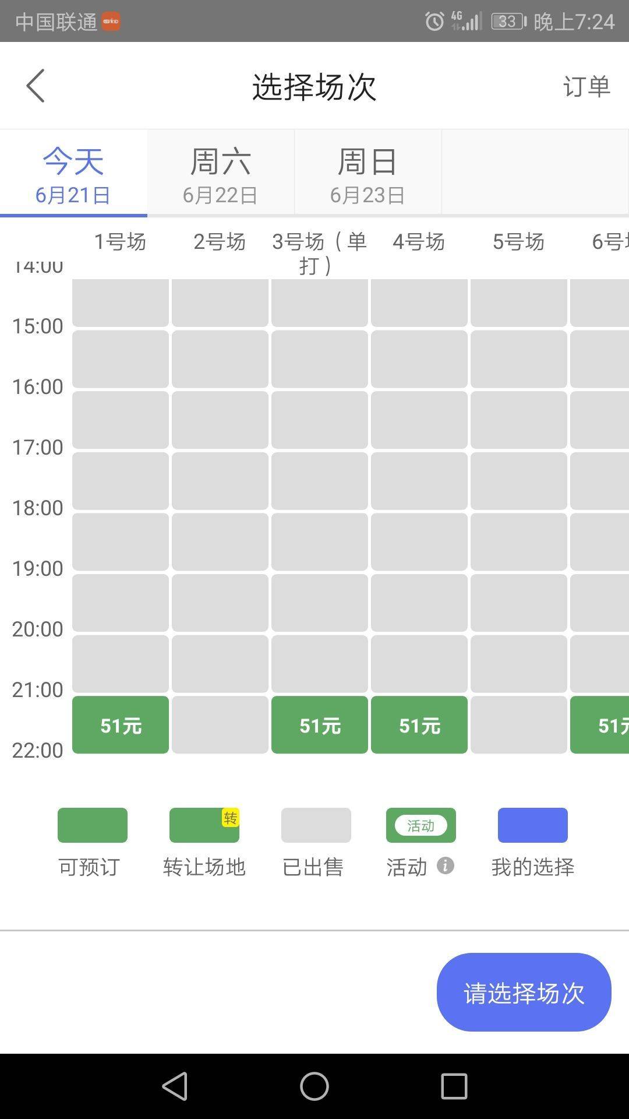The image size is (629, 1119).
Task: Tap the 5号场 column header
Action: pos(518,242)
